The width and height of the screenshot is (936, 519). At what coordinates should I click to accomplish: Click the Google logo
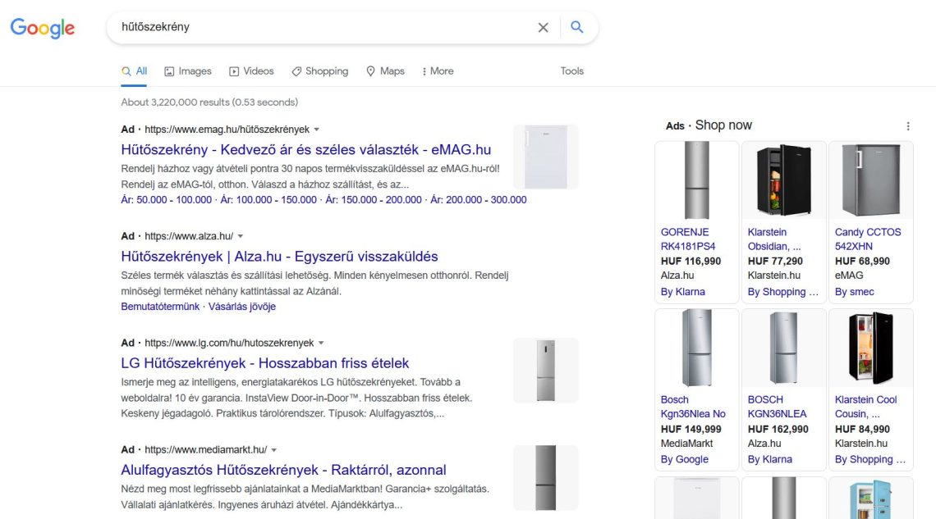(x=43, y=27)
